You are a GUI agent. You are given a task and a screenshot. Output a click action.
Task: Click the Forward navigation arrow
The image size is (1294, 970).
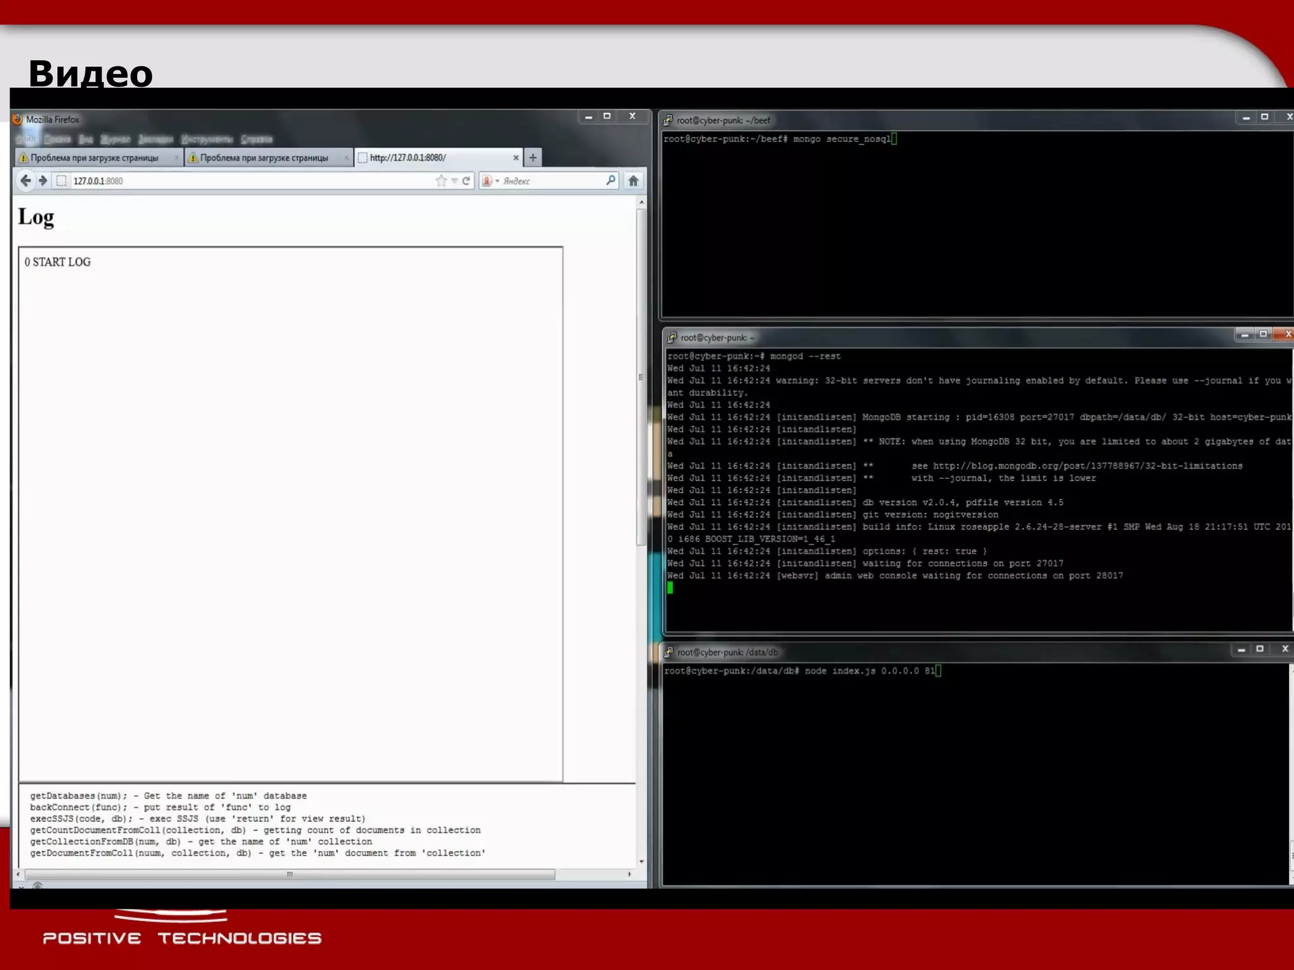point(43,181)
